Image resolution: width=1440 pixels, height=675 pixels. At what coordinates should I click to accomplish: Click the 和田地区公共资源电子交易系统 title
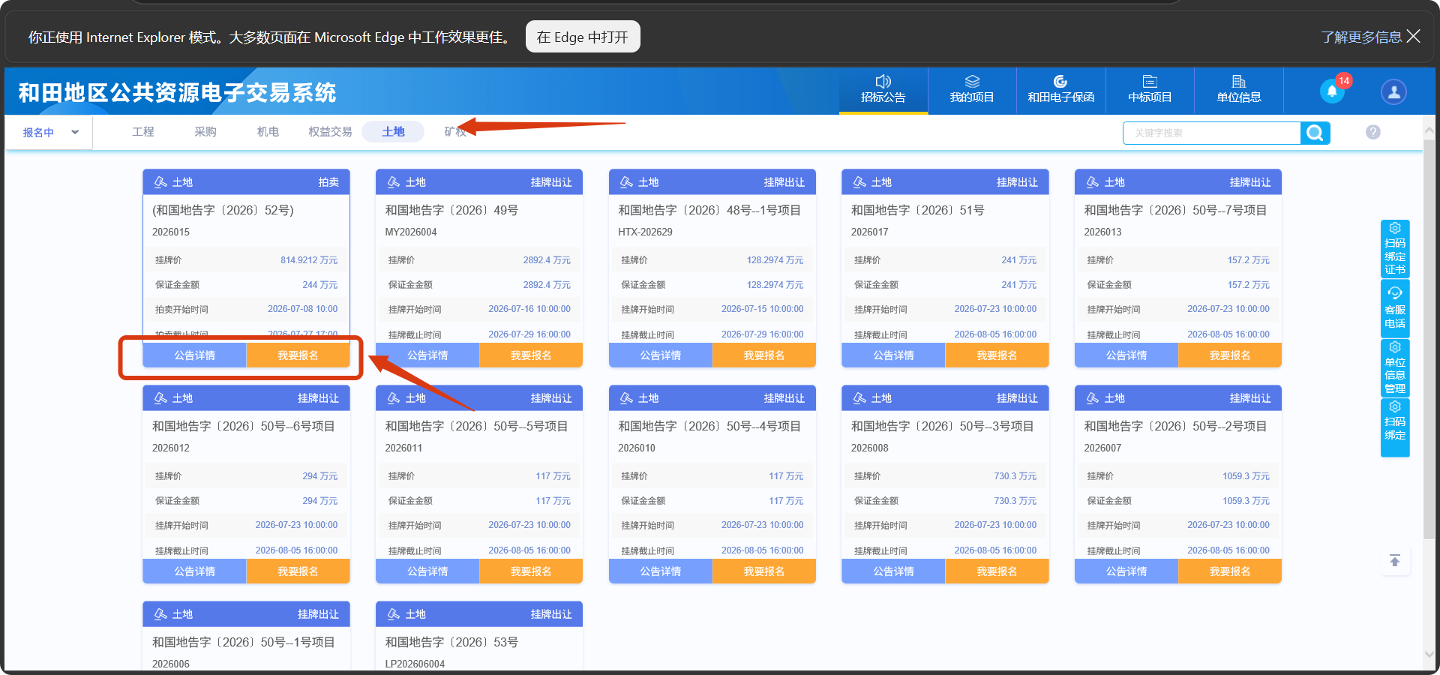click(177, 92)
